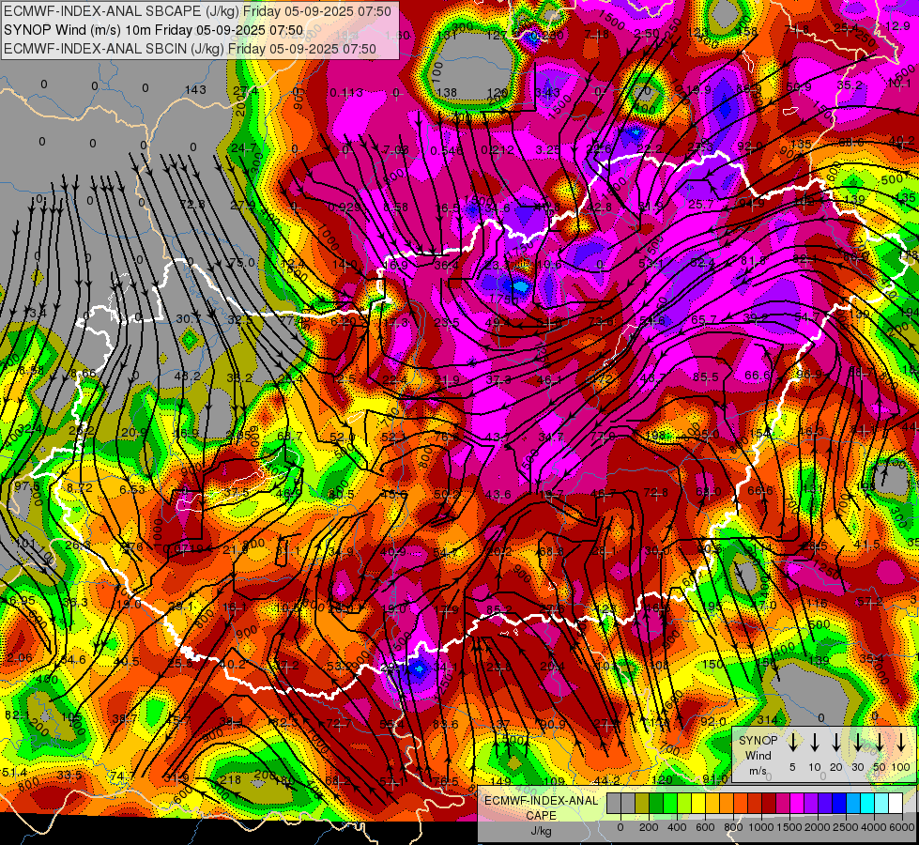Image resolution: width=919 pixels, height=845 pixels.
Task: Click the 41.5 value on the map
Action: click(866, 545)
